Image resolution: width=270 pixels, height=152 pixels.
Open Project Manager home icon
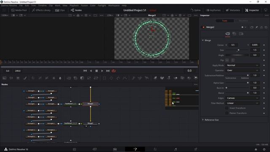pyautogui.click(x=256, y=149)
